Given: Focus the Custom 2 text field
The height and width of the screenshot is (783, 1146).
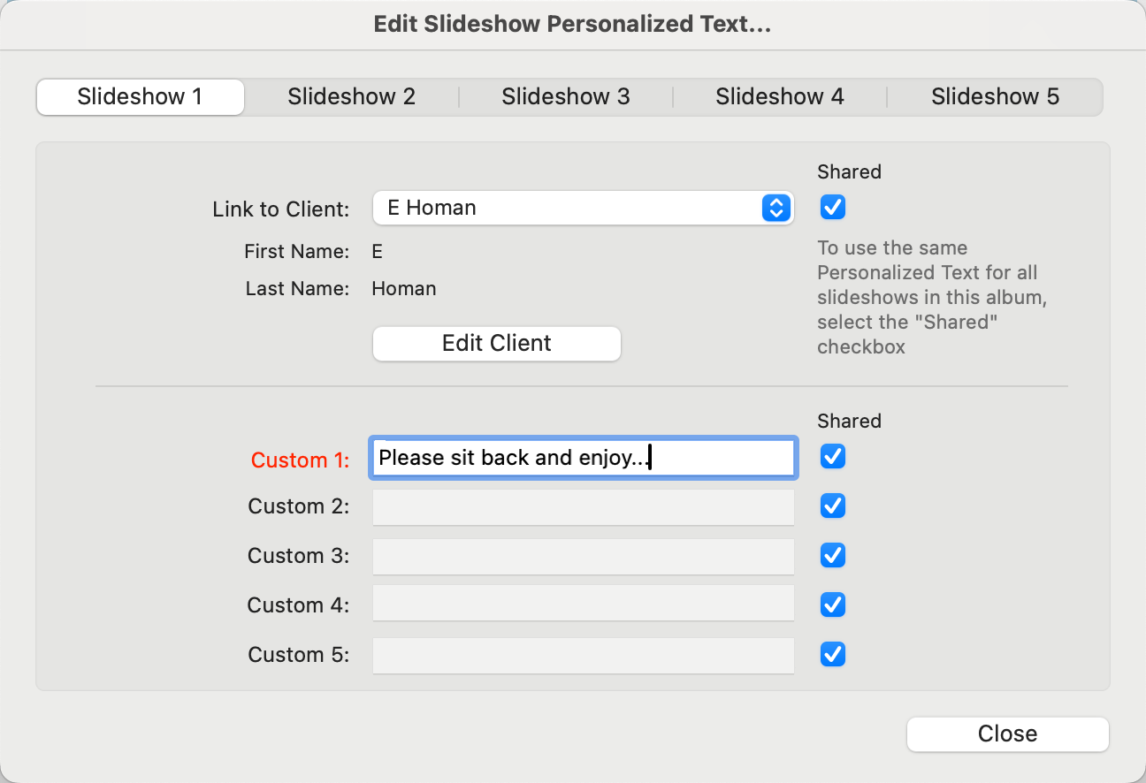Looking at the screenshot, I should tap(583, 507).
